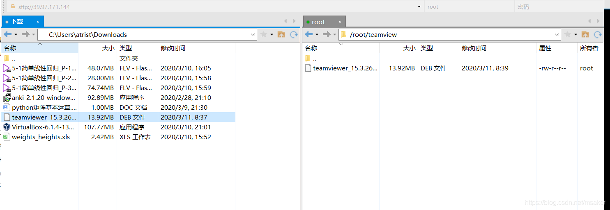Open back history dropdown in local pane
The image size is (610, 210).
(x=16, y=34)
